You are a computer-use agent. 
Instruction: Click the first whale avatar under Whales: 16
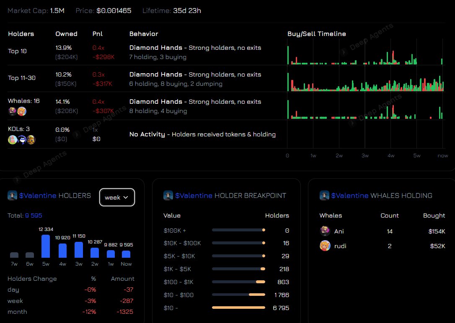click(11, 111)
